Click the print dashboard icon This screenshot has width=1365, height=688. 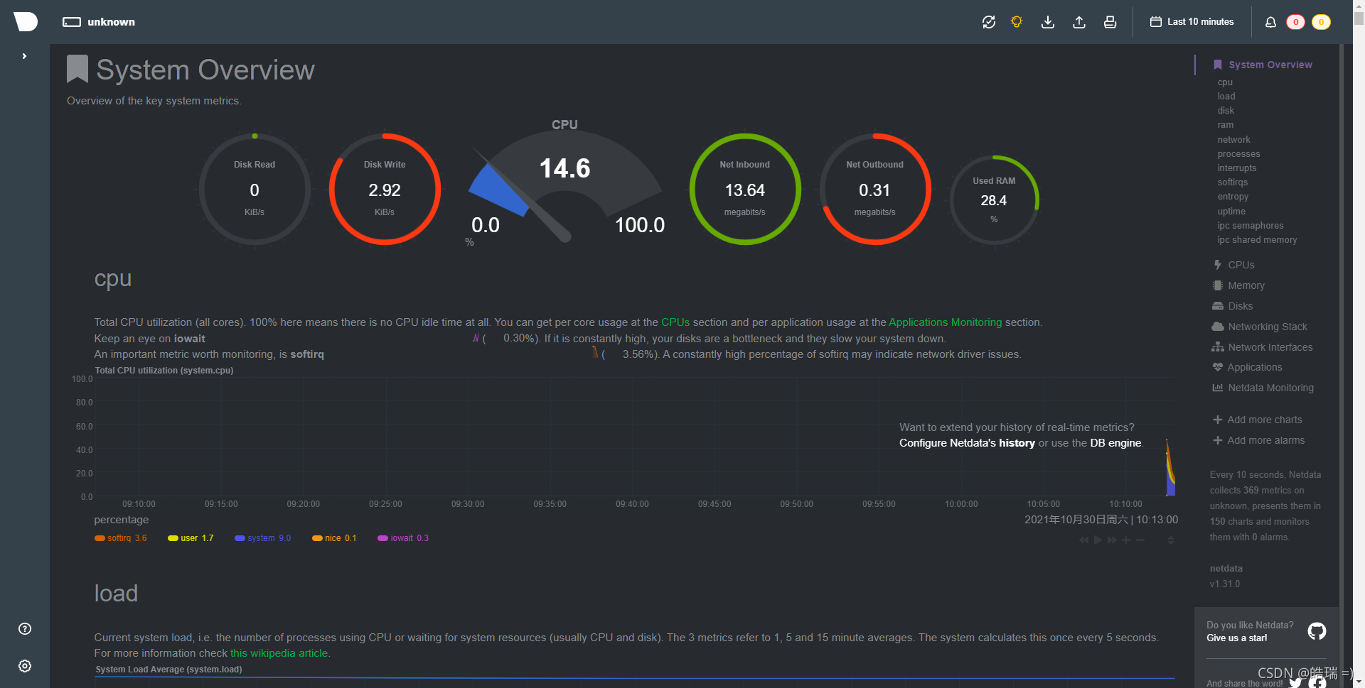(x=1110, y=22)
